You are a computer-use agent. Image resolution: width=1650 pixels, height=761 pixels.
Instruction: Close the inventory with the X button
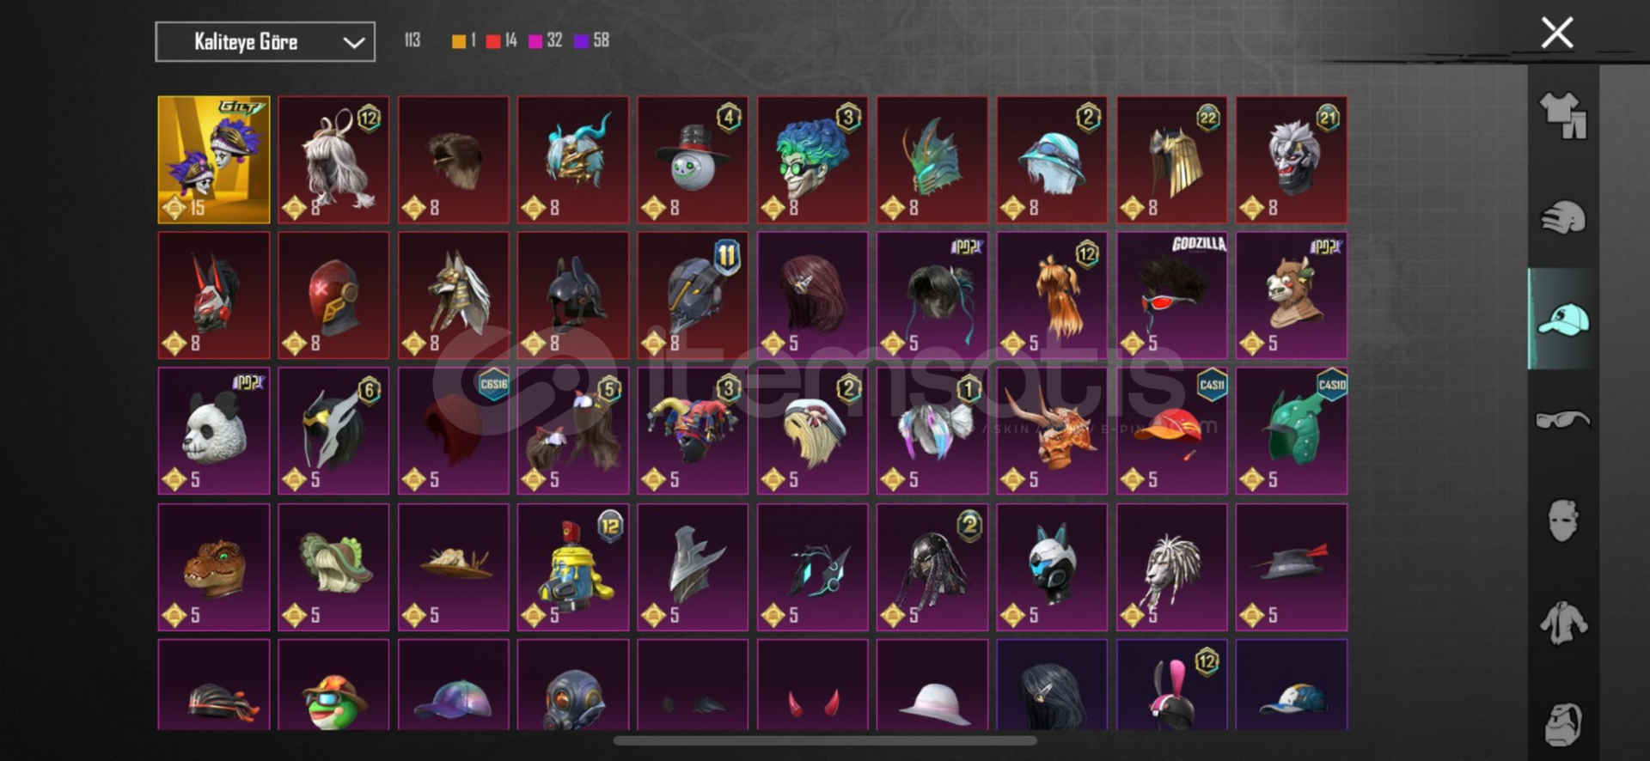[1556, 33]
